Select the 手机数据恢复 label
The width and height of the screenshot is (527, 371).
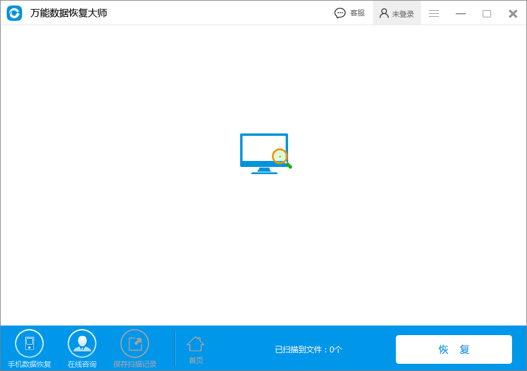(29, 364)
